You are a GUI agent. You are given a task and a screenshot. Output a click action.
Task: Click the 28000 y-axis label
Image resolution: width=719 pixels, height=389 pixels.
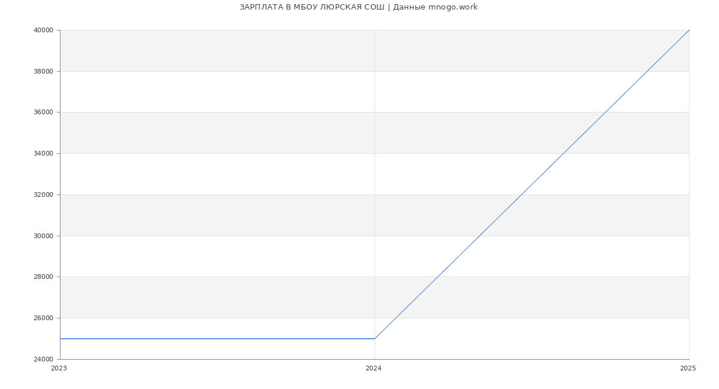[43, 277]
